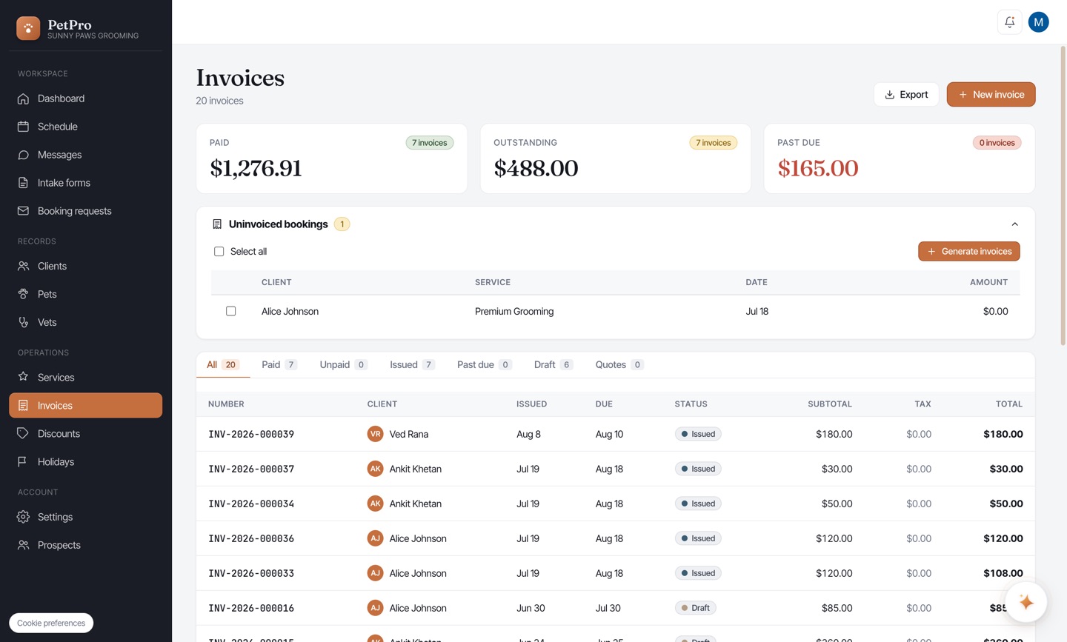Click the Invoices receipt icon in sidebar
Image resolution: width=1067 pixels, height=642 pixels.
24,405
